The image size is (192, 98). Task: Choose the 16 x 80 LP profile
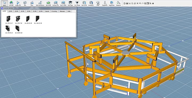pos(28,20)
